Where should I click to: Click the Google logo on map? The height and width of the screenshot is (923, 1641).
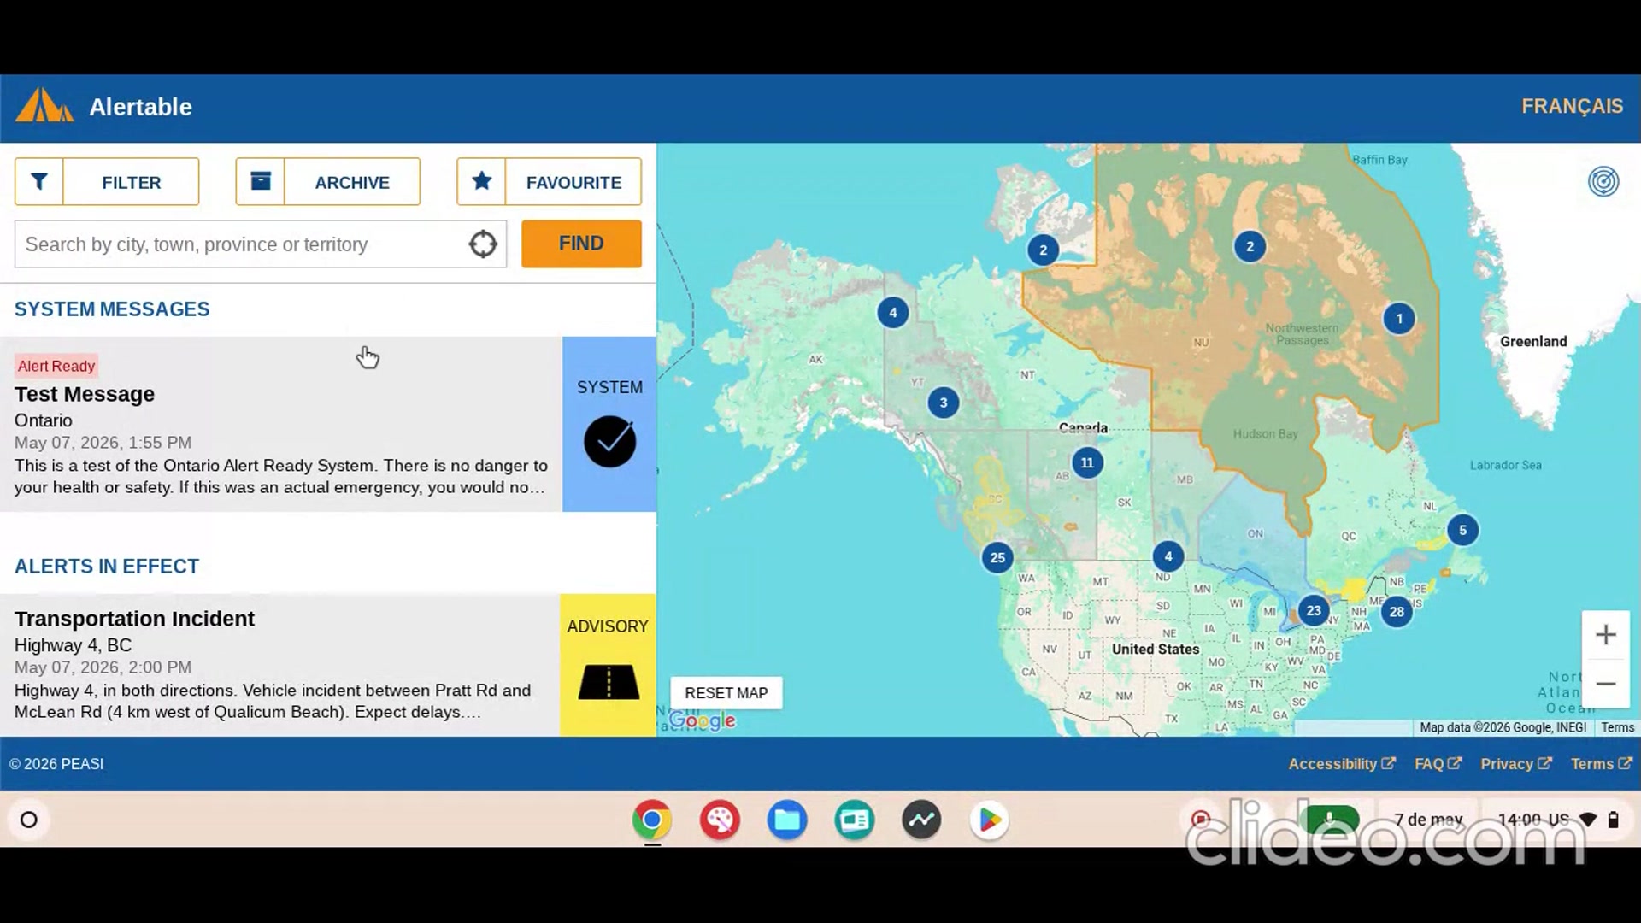point(702,721)
